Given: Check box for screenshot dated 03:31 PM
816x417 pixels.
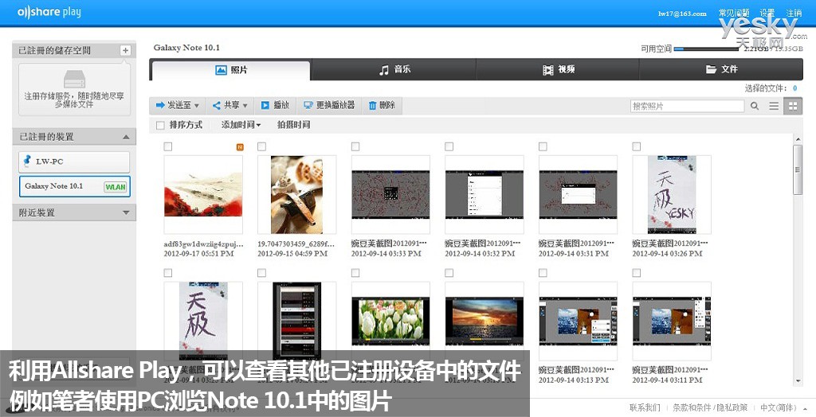Looking at the screenshot, I should (543, 147).
